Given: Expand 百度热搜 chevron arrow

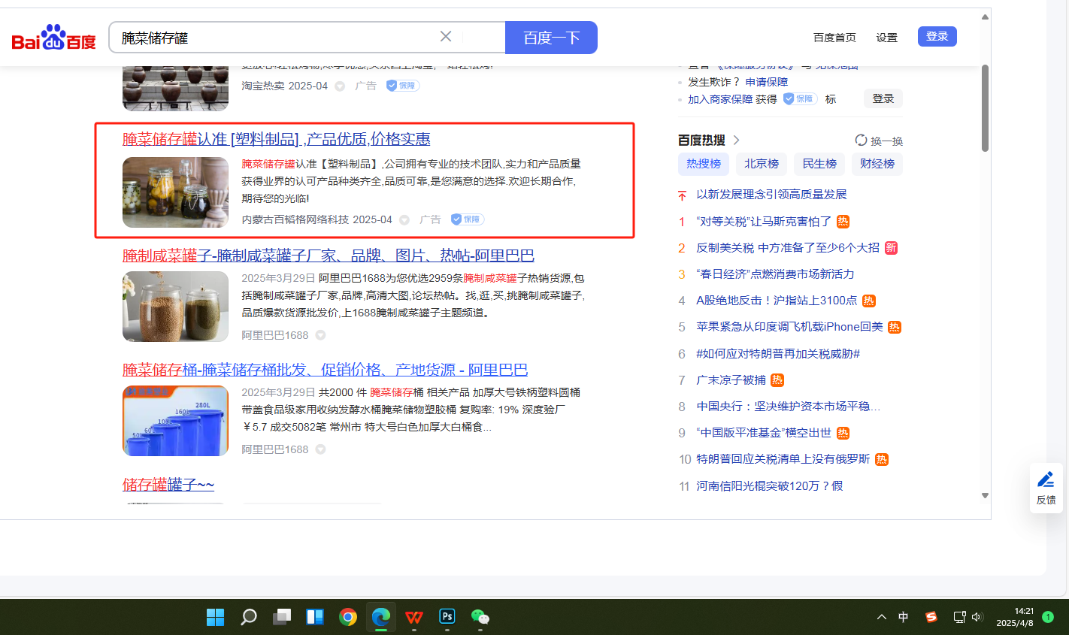Looking at the screenshot, I should pos(737,140).
